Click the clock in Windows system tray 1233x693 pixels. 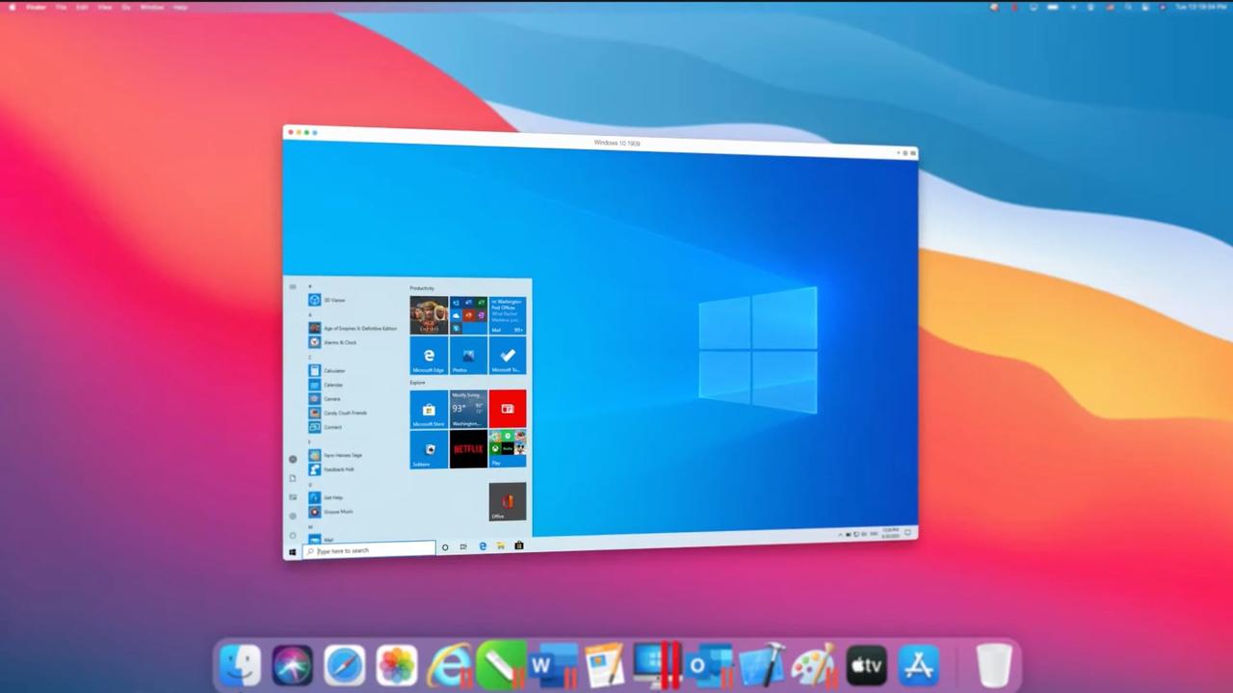pyautogui.click(x=889, y=531)
